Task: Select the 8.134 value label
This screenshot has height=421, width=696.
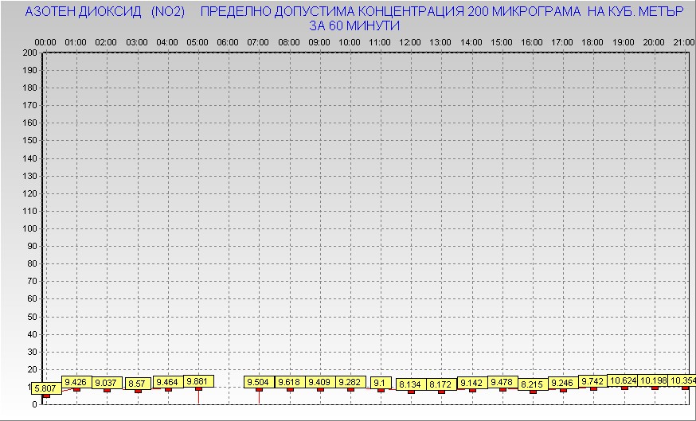Action: (411, 385)
